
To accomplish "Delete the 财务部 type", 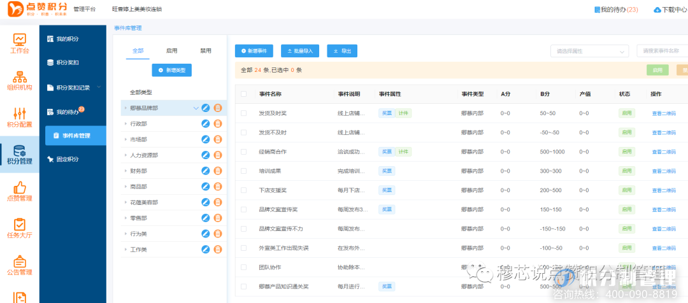I will tap(218, 171).
